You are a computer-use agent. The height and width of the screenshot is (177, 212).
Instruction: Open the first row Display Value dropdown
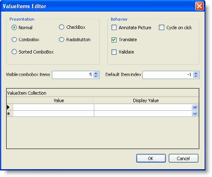[195, 107]
